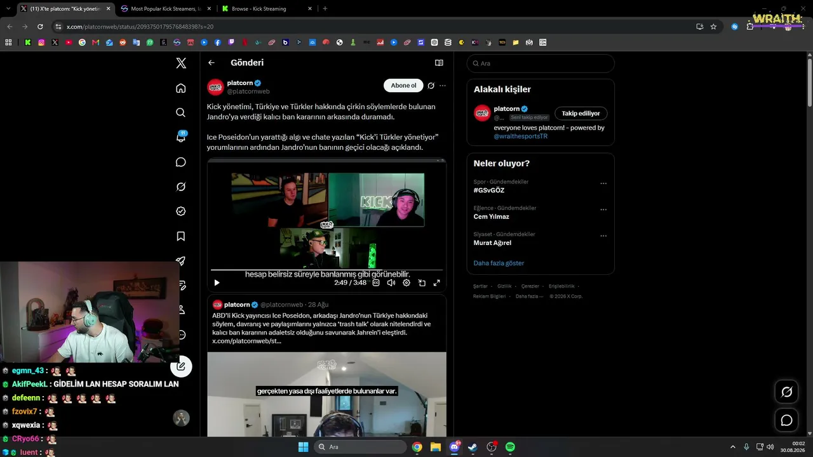Open Grok icon in X sidebar
The image size is (813, 457).
(181, 187)
